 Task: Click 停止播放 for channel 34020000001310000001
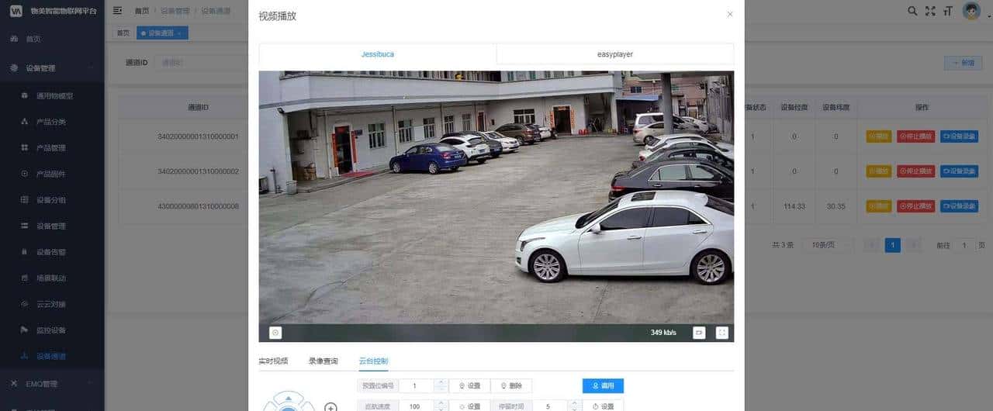pos(916,136)
